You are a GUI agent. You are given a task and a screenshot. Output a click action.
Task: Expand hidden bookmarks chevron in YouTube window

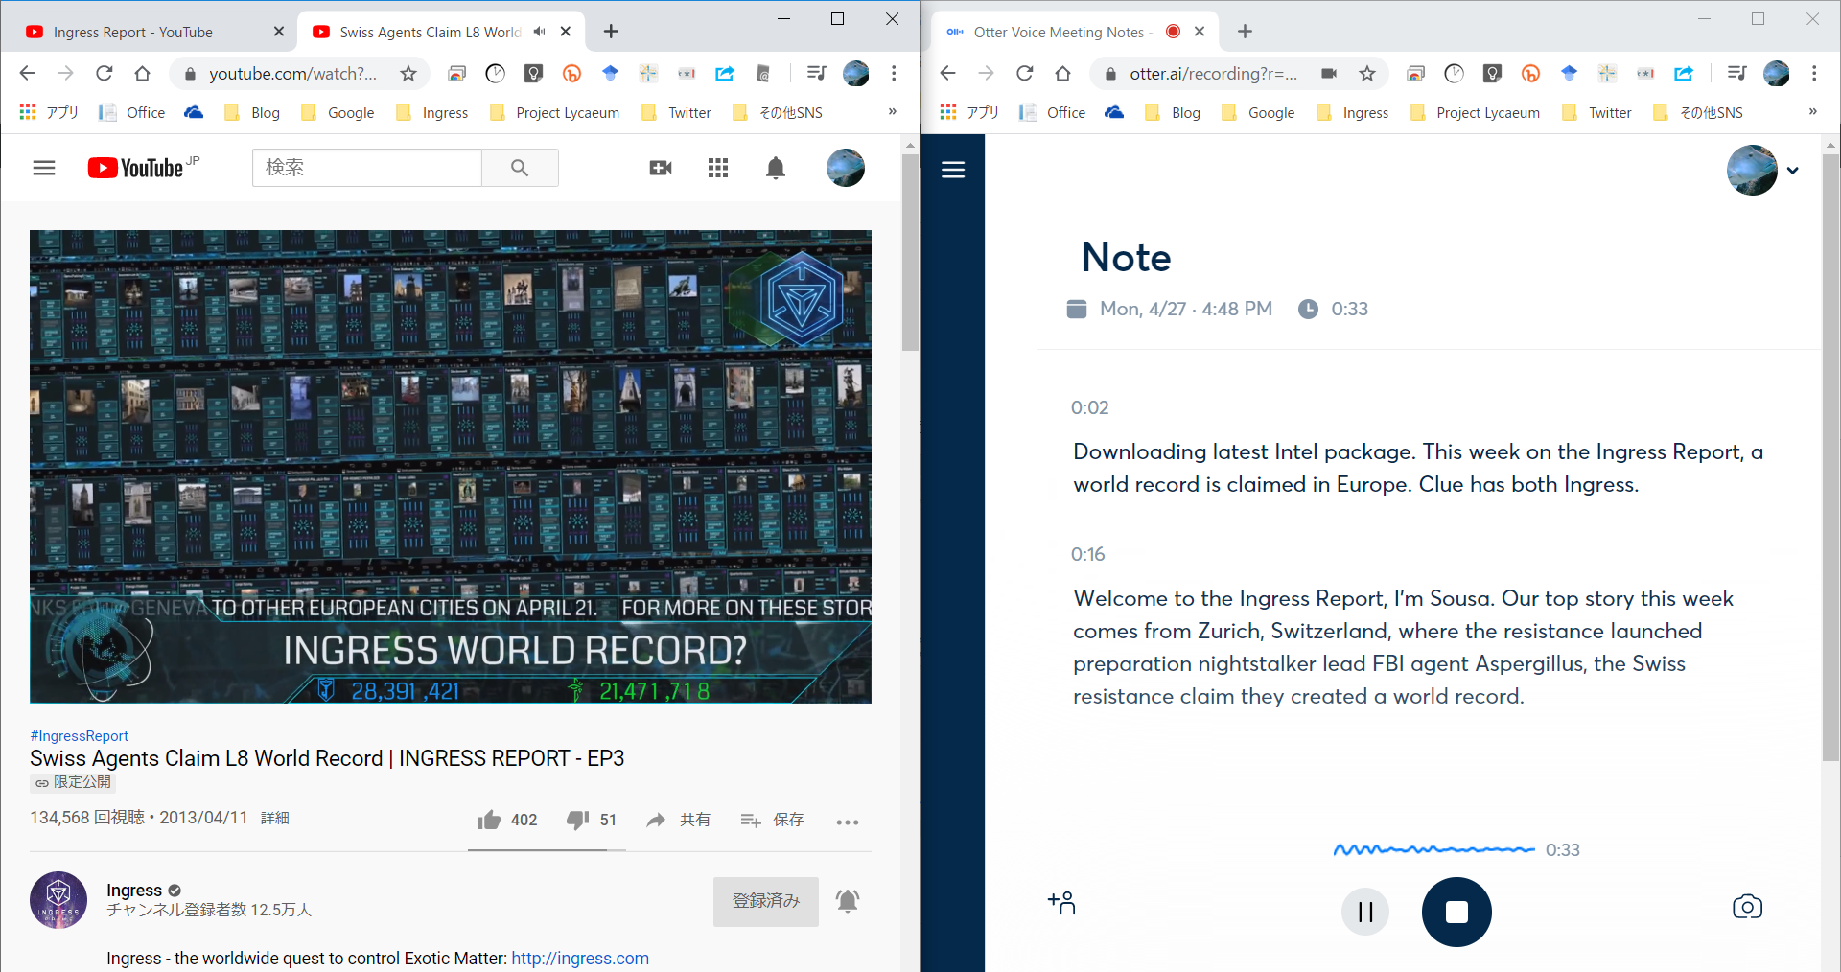pyautogui.click(x=893, y=111)
